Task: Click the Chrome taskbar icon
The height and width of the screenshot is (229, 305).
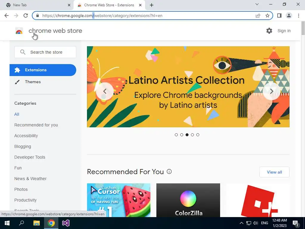Action: pos(51,223)
